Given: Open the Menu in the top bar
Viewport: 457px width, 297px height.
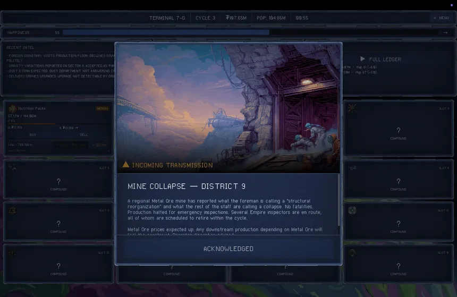Looking at the screenshot, I should tap(442, 18).
